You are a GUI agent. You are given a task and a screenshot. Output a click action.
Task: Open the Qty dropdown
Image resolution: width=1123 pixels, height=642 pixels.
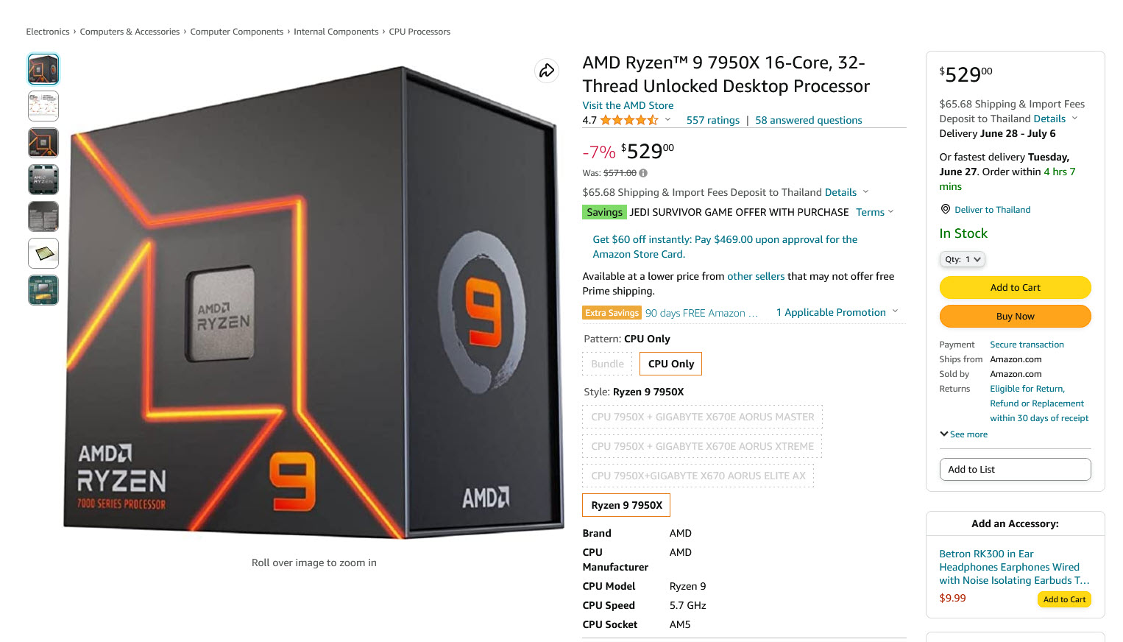coord(962,259)
